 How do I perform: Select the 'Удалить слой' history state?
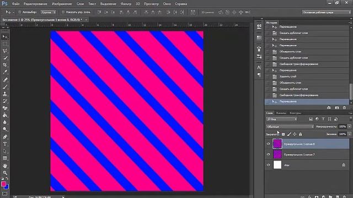pos(307,76)
